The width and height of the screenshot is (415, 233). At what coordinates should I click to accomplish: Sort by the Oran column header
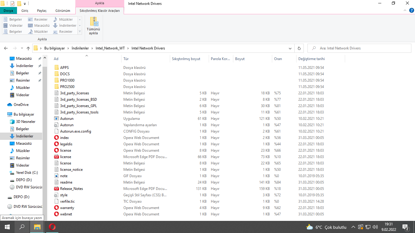pyautogui.click(x=284, y=59)
